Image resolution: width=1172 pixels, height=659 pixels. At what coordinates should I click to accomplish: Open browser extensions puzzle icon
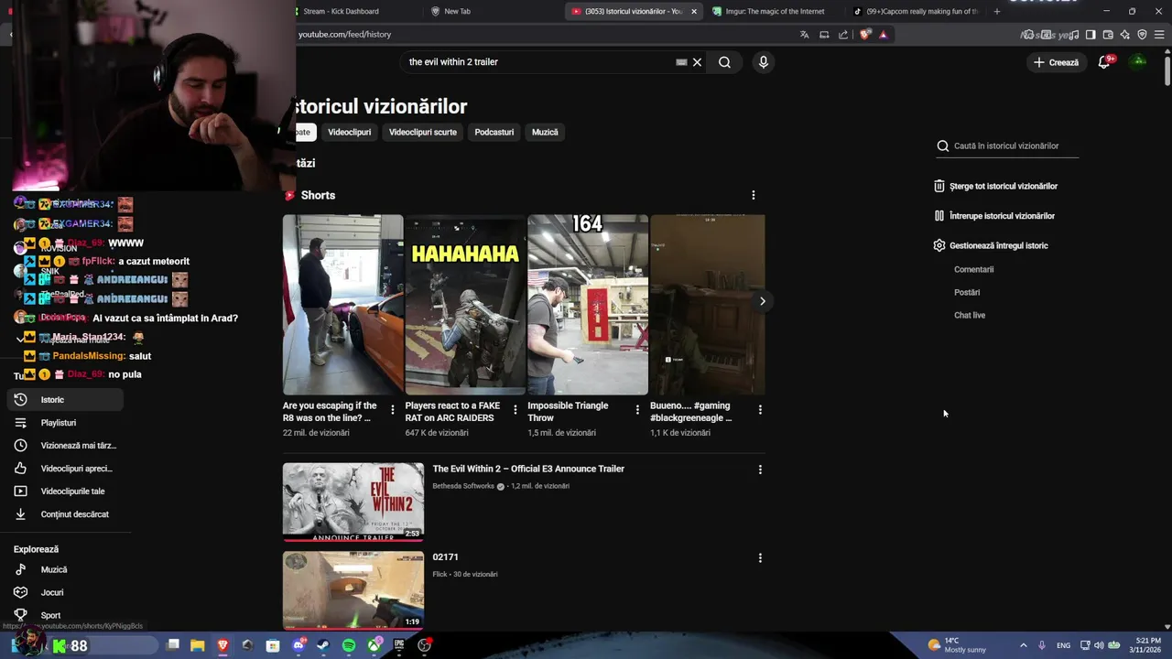(x=1028, y=35)
